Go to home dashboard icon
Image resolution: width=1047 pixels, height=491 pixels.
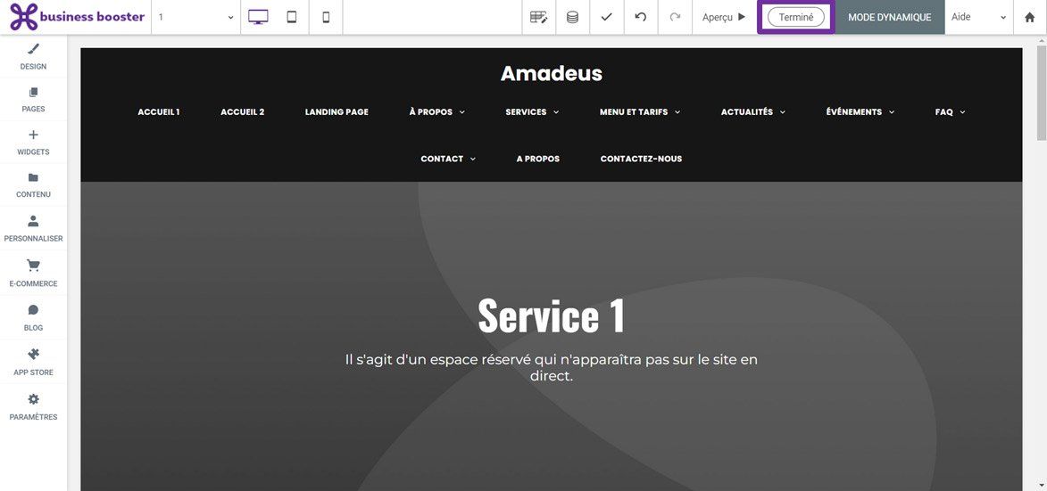click(x=1030, y=17)
